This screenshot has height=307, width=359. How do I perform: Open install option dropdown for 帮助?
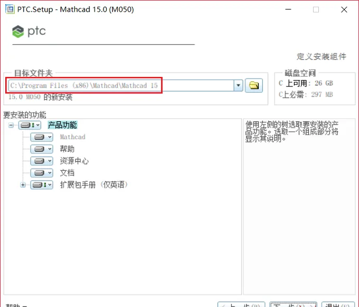click(42, 149)
